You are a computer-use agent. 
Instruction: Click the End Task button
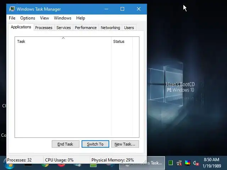tap(65, 144)
